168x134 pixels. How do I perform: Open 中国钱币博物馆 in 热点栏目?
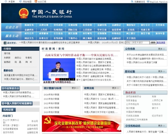coord(134,112)
